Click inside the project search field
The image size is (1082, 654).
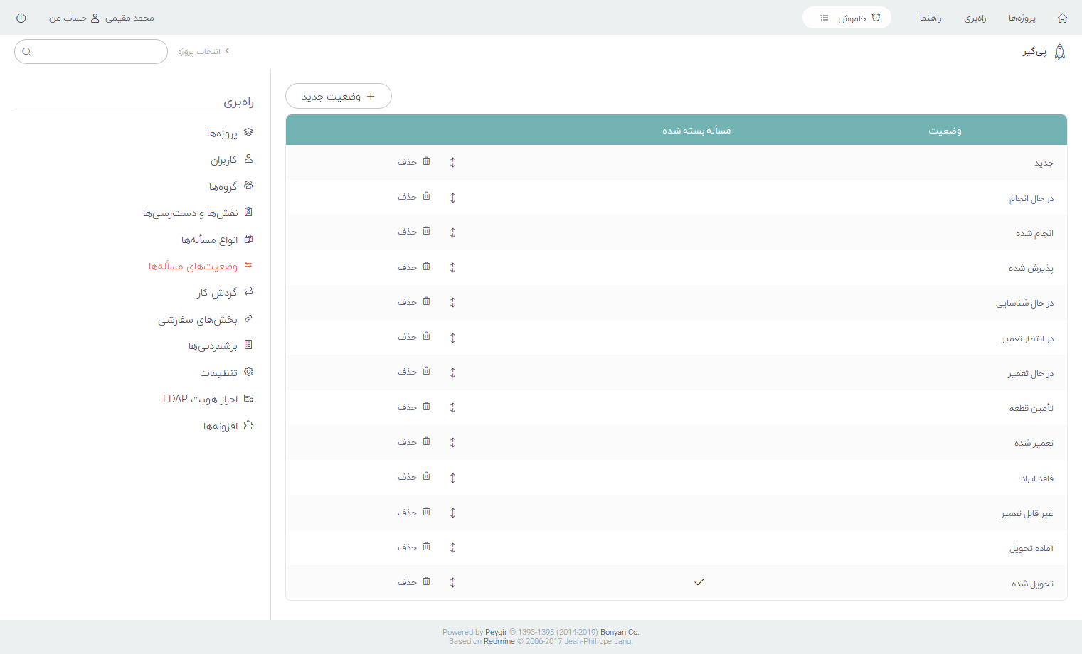98,52
